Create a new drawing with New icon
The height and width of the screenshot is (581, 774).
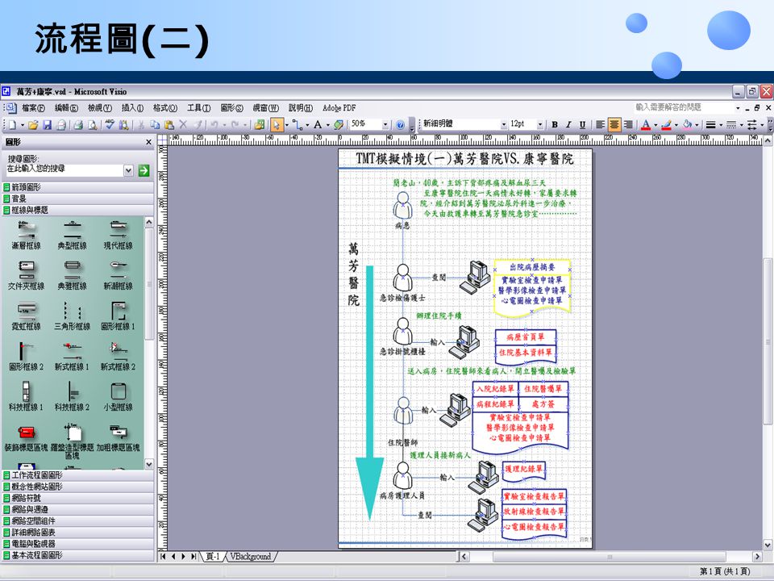(x=13, y=125)
